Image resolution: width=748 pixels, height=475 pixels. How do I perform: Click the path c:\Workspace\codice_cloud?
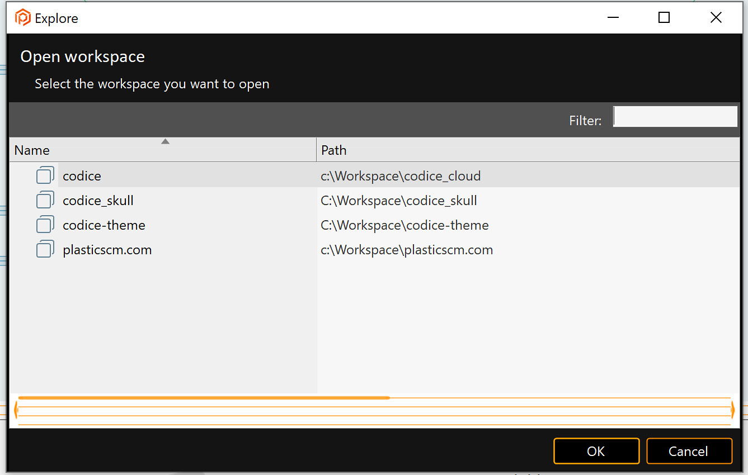point(400,175)
